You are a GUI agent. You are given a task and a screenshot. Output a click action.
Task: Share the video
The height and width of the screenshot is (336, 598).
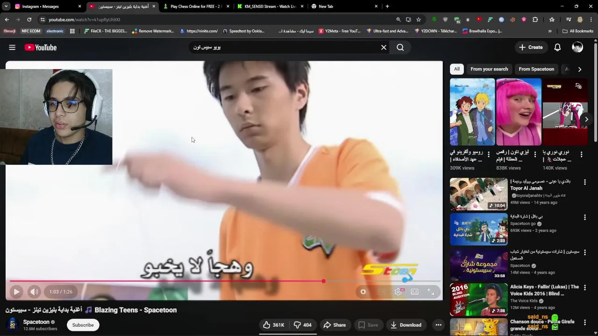(x=335, y=325)
